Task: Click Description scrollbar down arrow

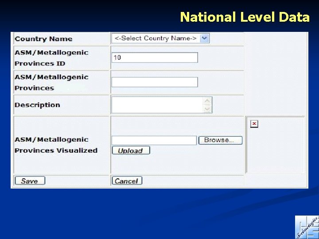Action: click(x=207, y=109)
